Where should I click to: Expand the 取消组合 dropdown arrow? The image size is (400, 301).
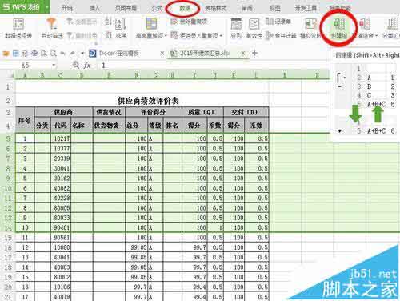[376, 36]
